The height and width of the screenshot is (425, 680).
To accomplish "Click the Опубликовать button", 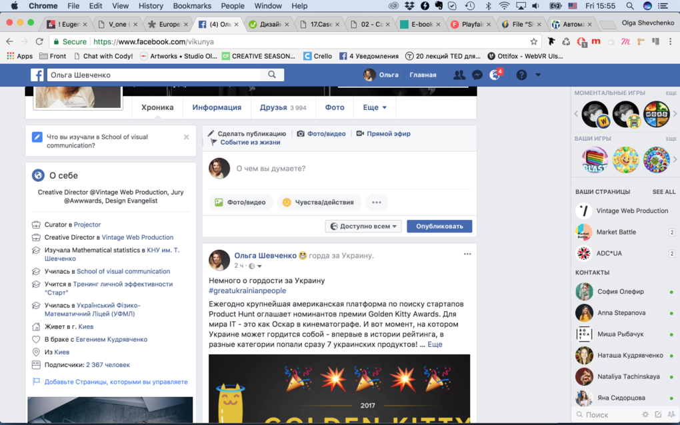I will pyautogui.click(x=439, y=226).
